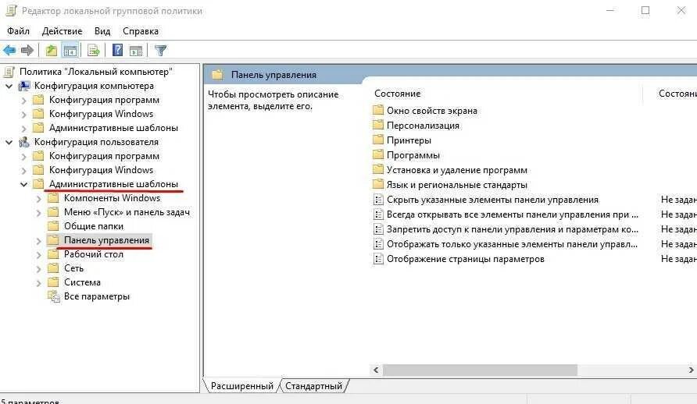Viewport: 697px width, 404px height.
Task: Click the folder icon of Принтеры
Action: pos(378,140)
